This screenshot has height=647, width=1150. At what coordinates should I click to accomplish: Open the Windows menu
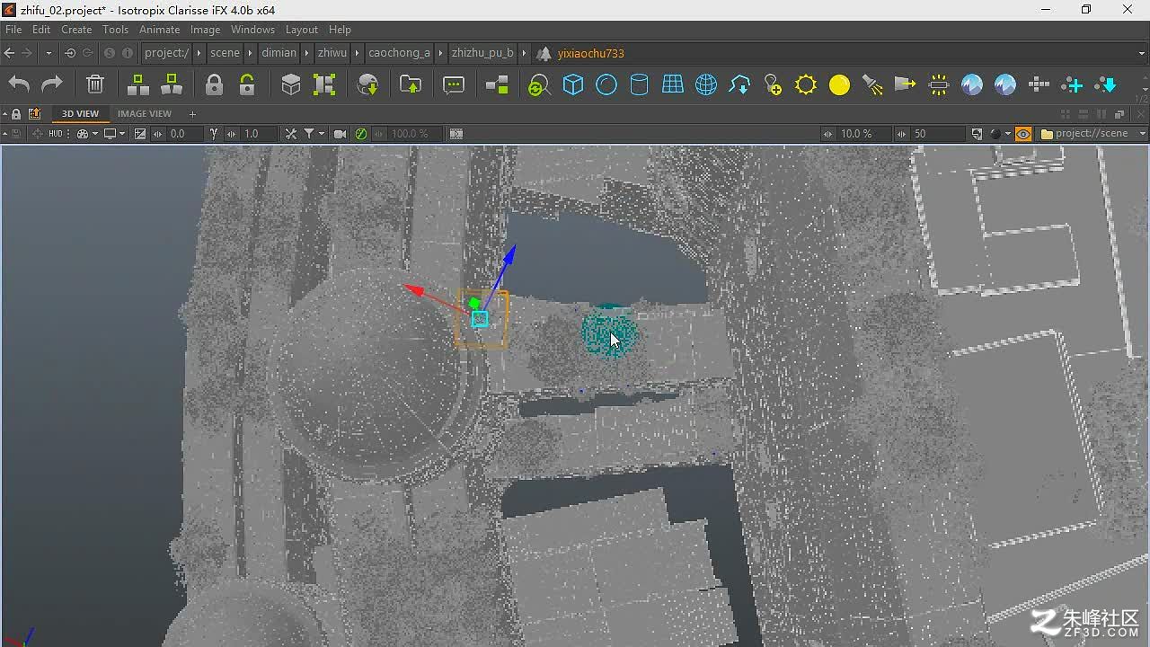pyautogui.click(x=252, y=30)
